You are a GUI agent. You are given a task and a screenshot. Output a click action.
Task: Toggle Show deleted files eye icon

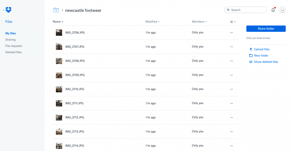click(x=251, y=62)
